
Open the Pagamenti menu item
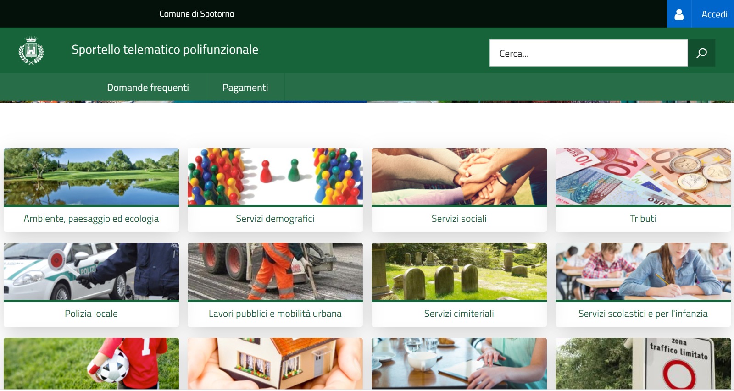245,88
